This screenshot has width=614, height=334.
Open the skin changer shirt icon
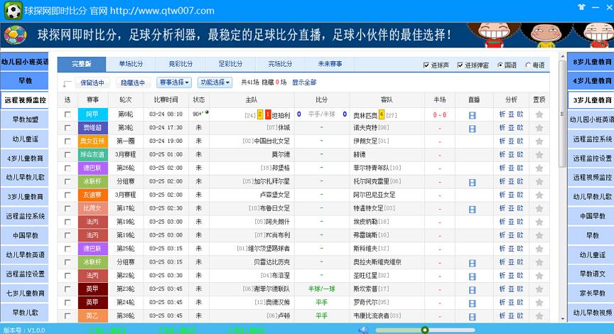pos(583,8)
